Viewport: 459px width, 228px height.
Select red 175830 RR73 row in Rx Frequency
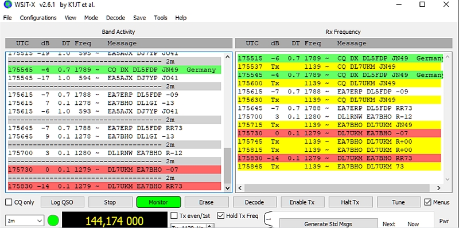339,158
